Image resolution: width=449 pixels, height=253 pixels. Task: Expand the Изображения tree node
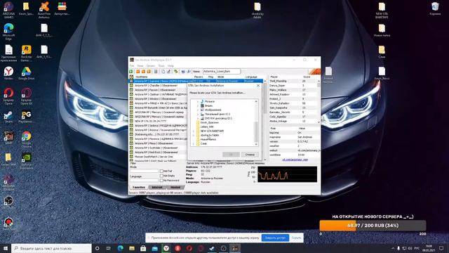198,110
